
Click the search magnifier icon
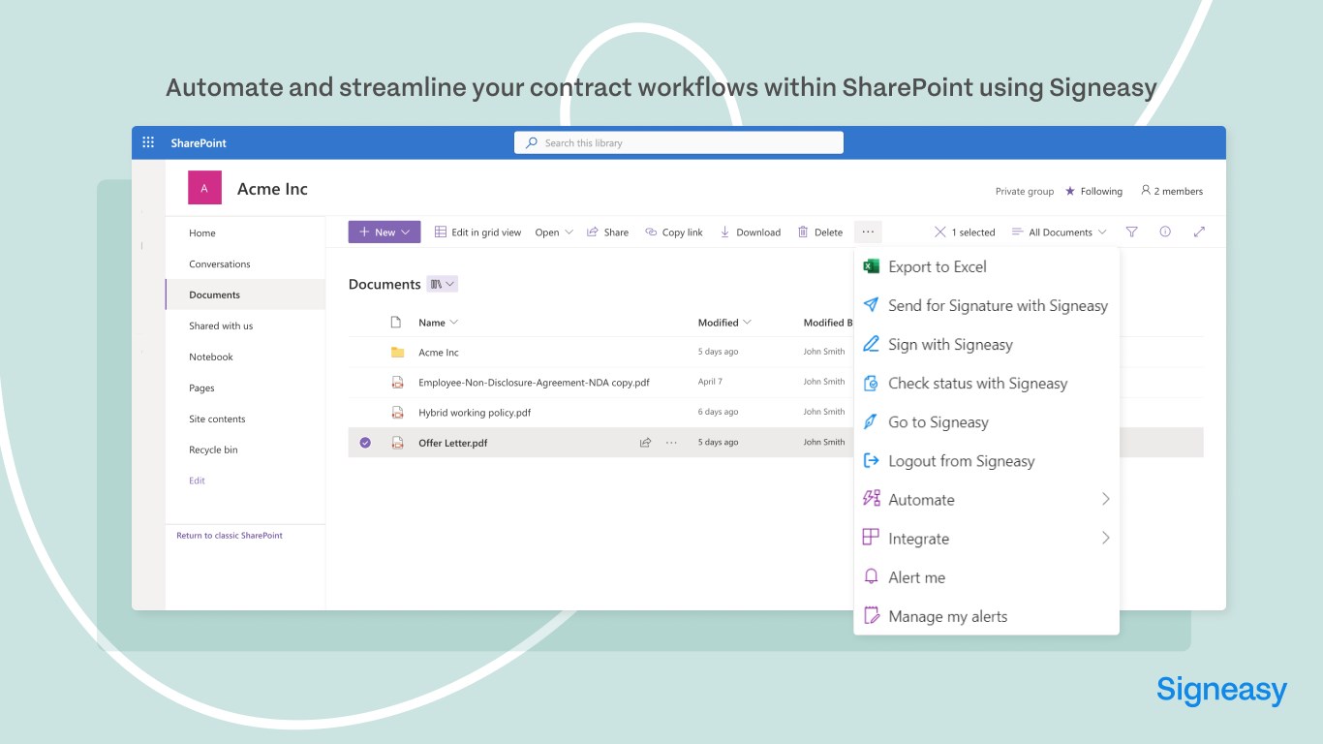[531, 142]
